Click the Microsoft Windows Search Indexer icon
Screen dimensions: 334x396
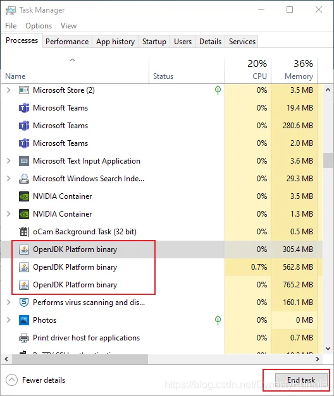pyautogui.click(x=24, y=179)
